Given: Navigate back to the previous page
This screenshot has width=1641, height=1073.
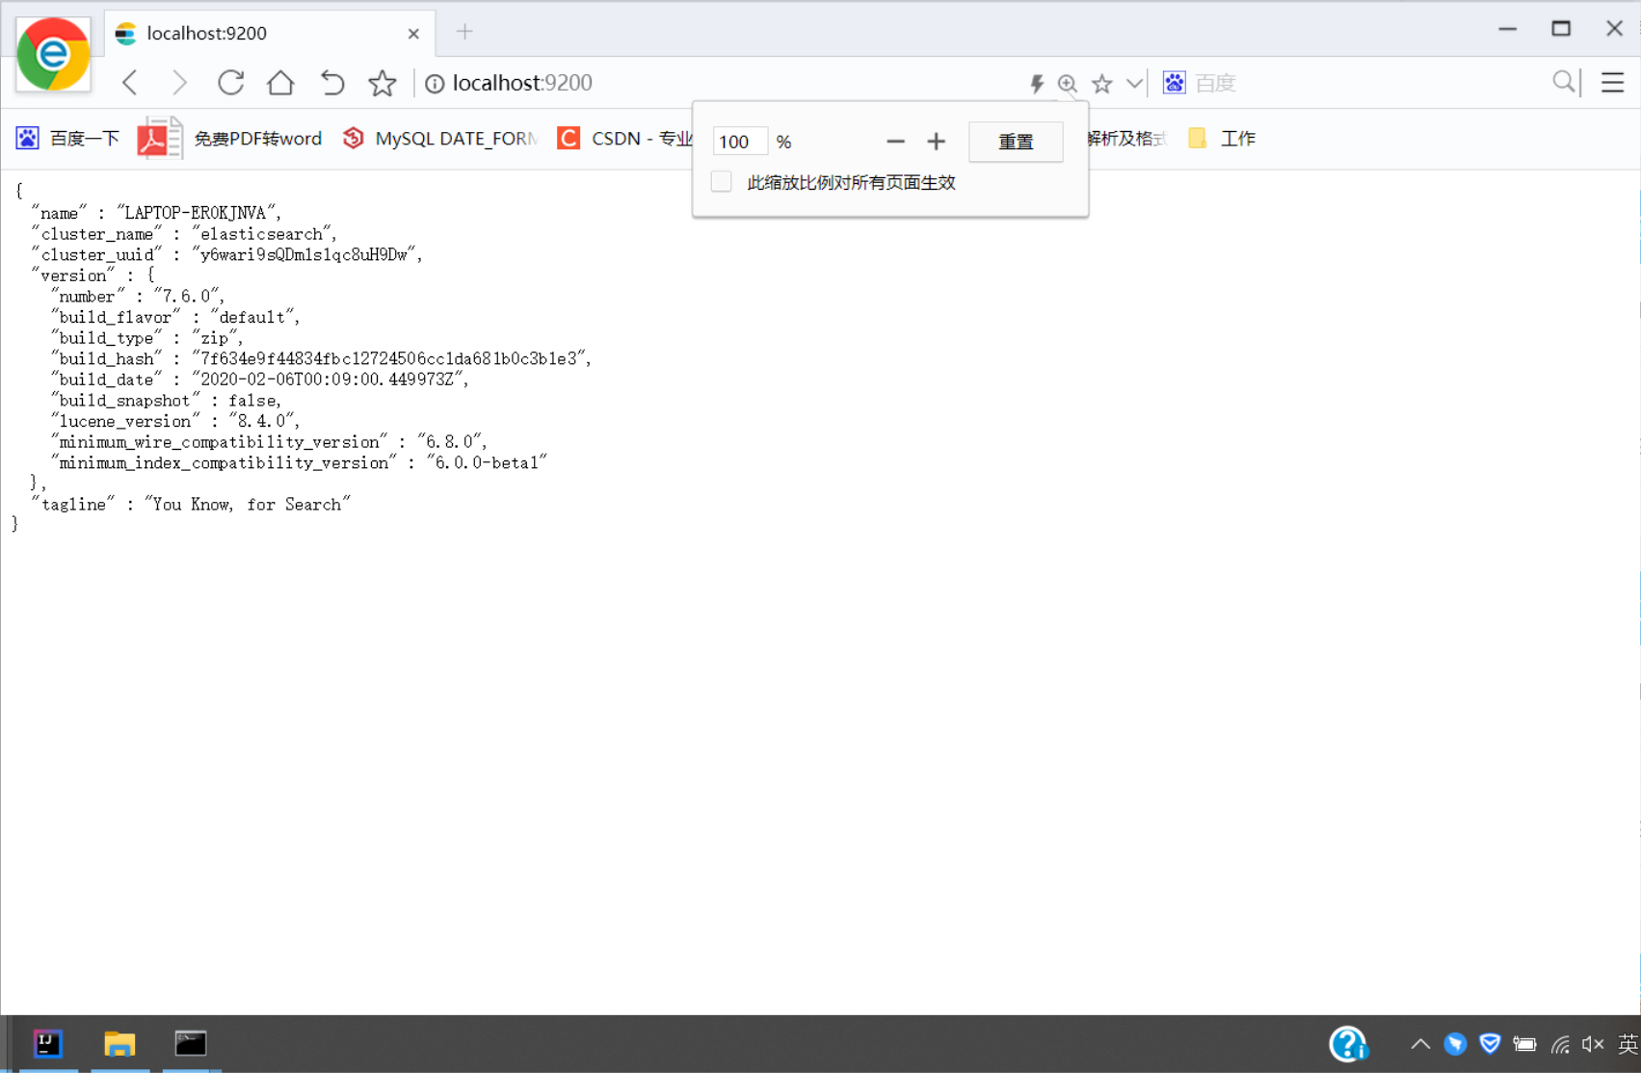Looking at the screenshot, I should [x=129, y=83].
